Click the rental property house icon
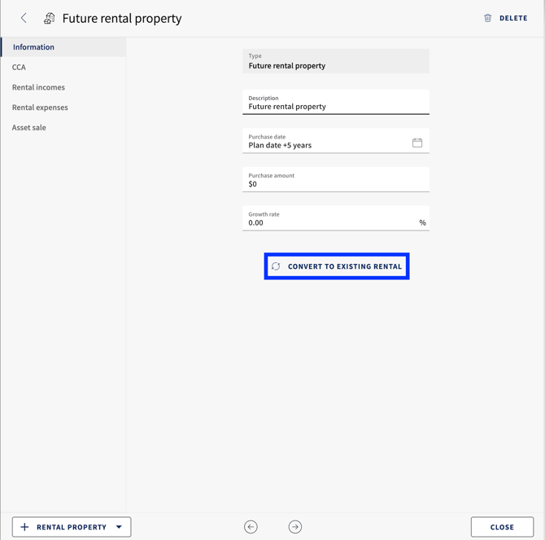 50,18
